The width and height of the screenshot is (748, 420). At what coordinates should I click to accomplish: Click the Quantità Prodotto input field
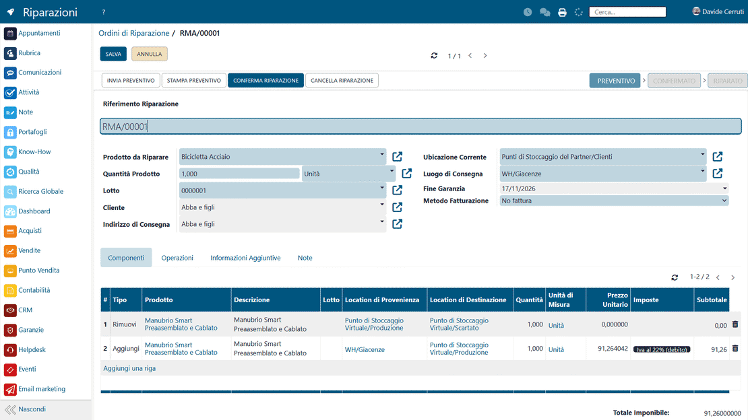click(239, 174)
